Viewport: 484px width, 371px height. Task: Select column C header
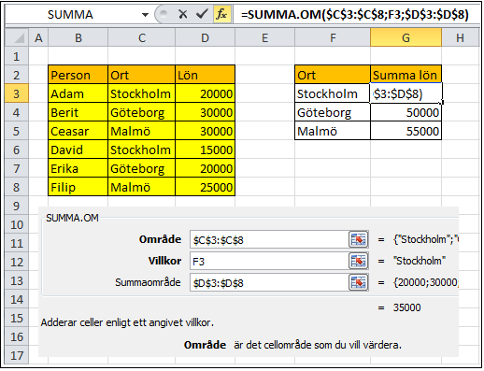point(142,37)
